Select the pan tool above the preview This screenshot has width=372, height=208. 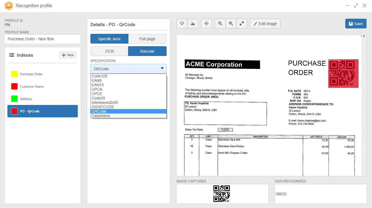pyautogui.click(x=206, y=23)
